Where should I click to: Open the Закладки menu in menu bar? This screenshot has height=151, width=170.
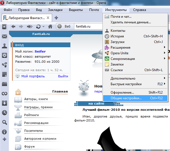pos(55,10)
